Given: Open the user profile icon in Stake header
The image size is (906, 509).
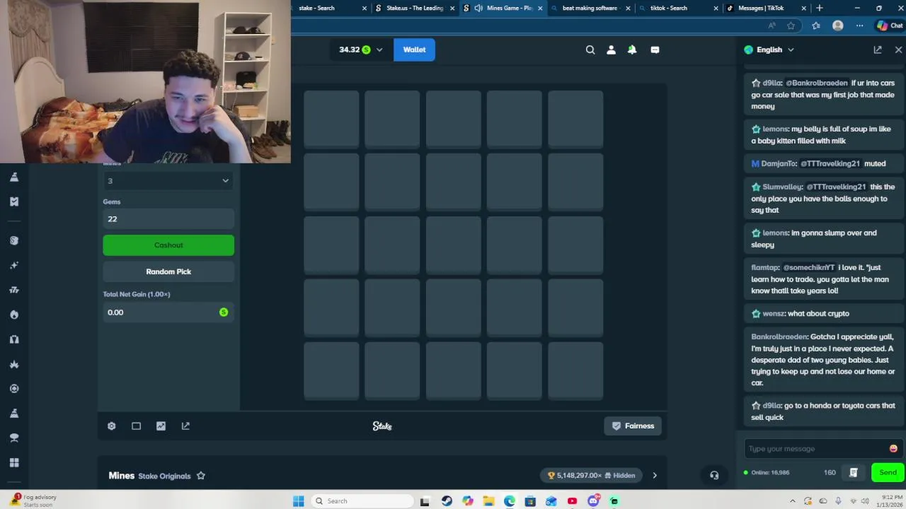Looking at the screenshot, I should (611, 49).
